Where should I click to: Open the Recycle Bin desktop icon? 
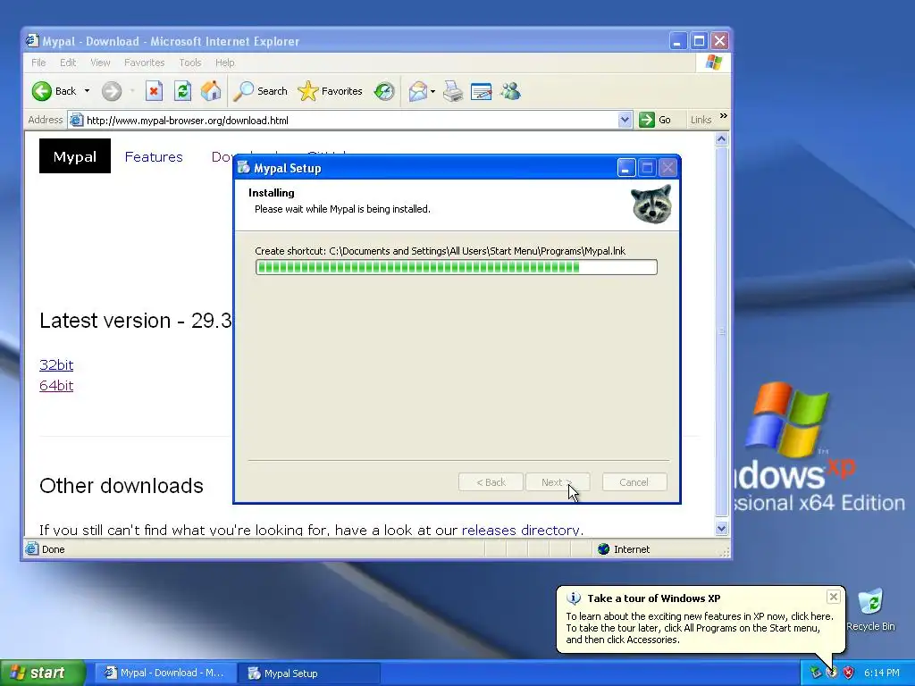pos(870,610)
